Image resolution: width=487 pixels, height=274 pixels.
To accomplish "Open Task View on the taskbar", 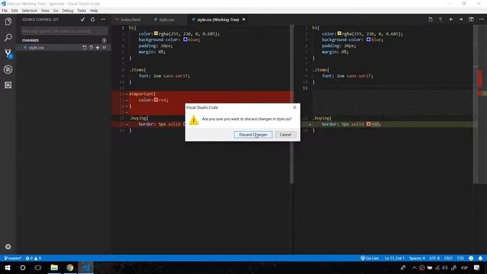I will (38, 267).
